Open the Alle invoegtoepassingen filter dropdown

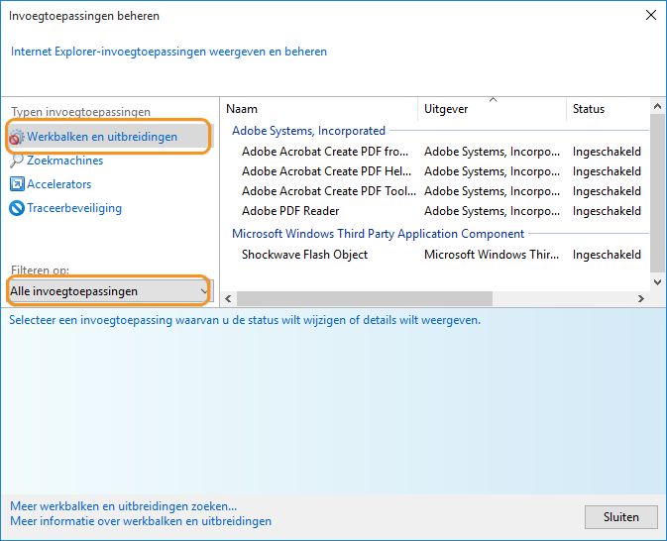pos(109,291)
